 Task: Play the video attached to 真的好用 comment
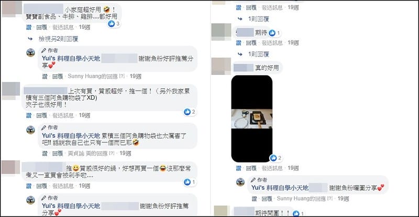click(252, 118)
